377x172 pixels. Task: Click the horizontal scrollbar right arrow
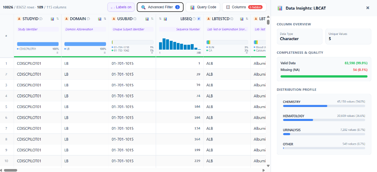(x=264, y=170)
